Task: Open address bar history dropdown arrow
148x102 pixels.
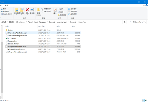Action: pos(121,22)
